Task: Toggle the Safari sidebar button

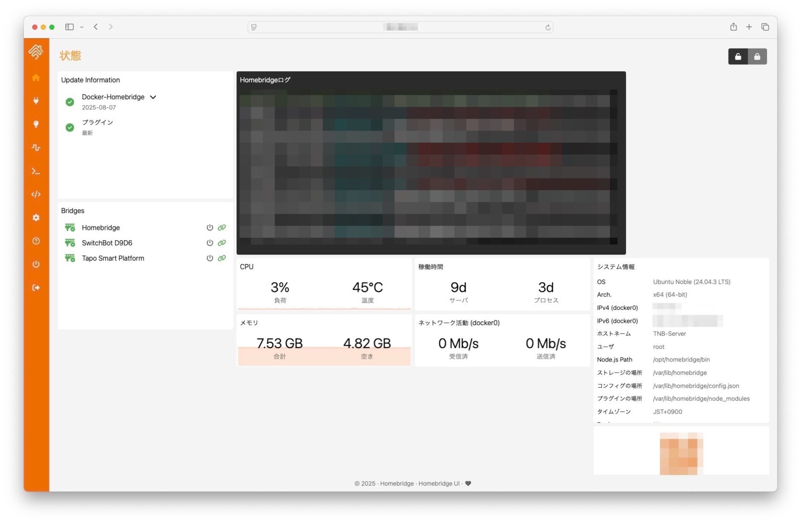Action: tap(70, 27)
